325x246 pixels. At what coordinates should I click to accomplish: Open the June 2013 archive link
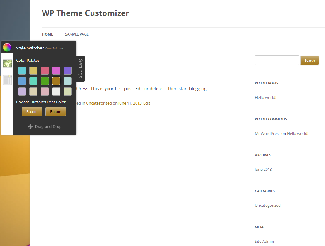[x=263, y=169]
